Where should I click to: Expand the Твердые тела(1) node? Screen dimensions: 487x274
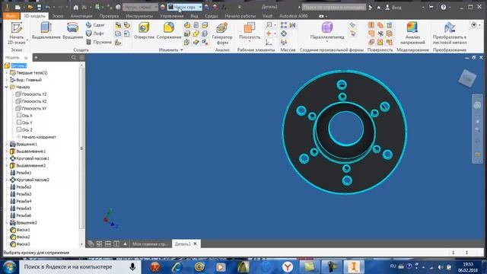pyautogui.click(x=7, y=73)
